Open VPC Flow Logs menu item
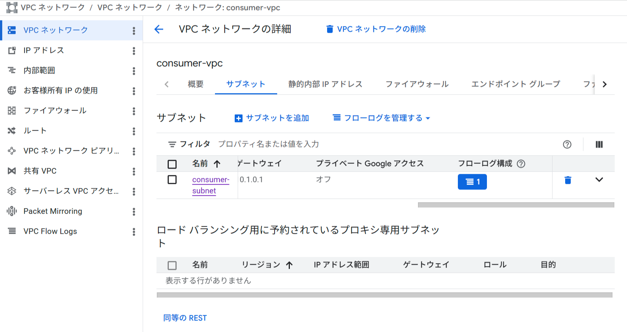Image resolution: width=627 pixels, height=332 pixels. click(50, 231)
